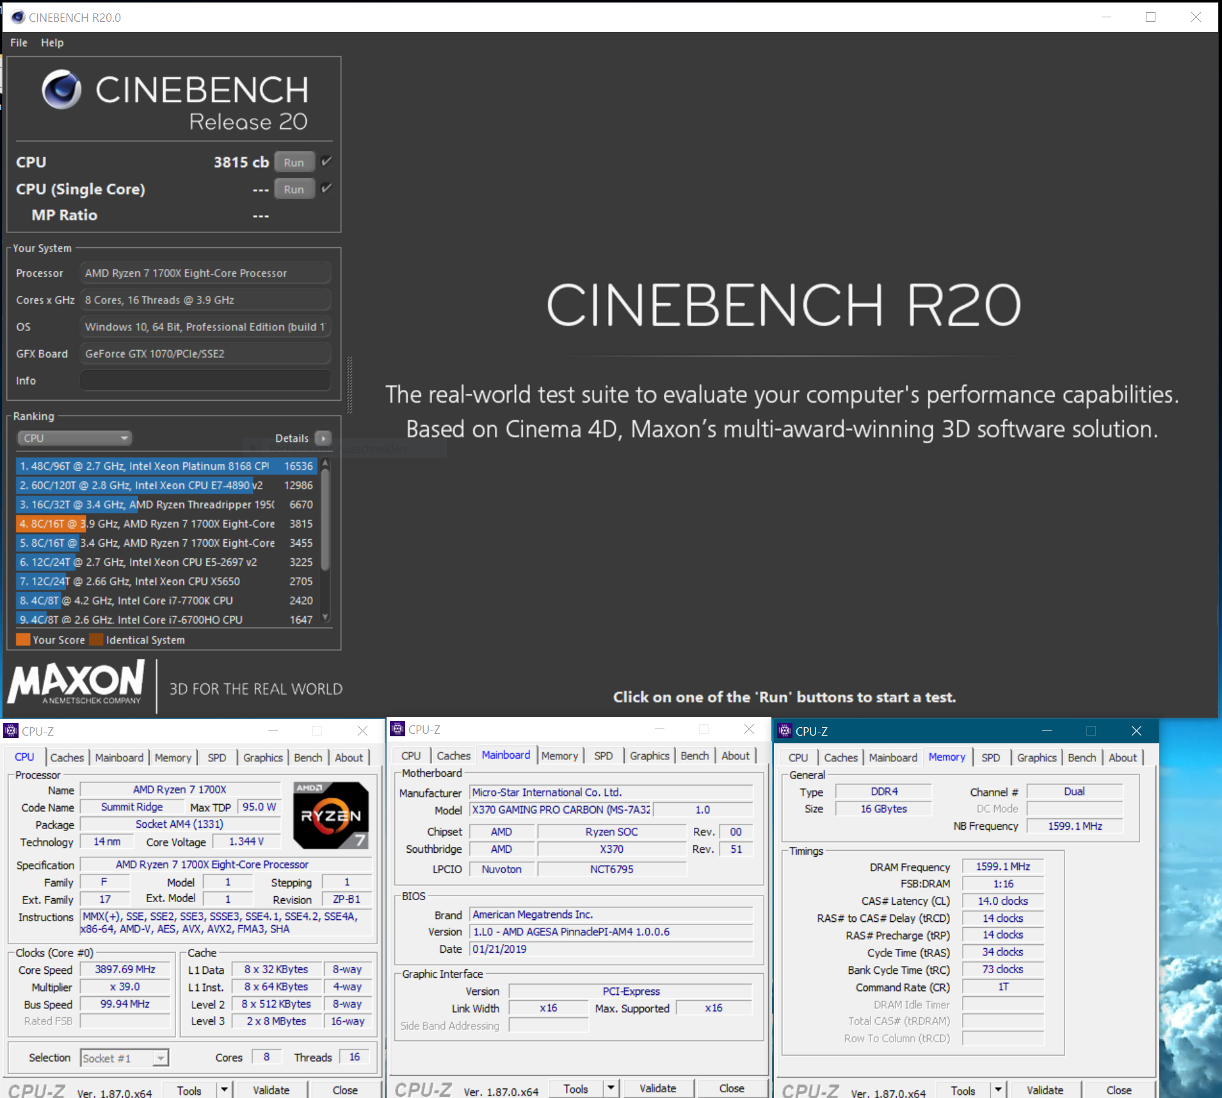Select SPD tab in left CPU-Z window
The width and height of the screenshot is (1222, 1098).
[216, 757]
